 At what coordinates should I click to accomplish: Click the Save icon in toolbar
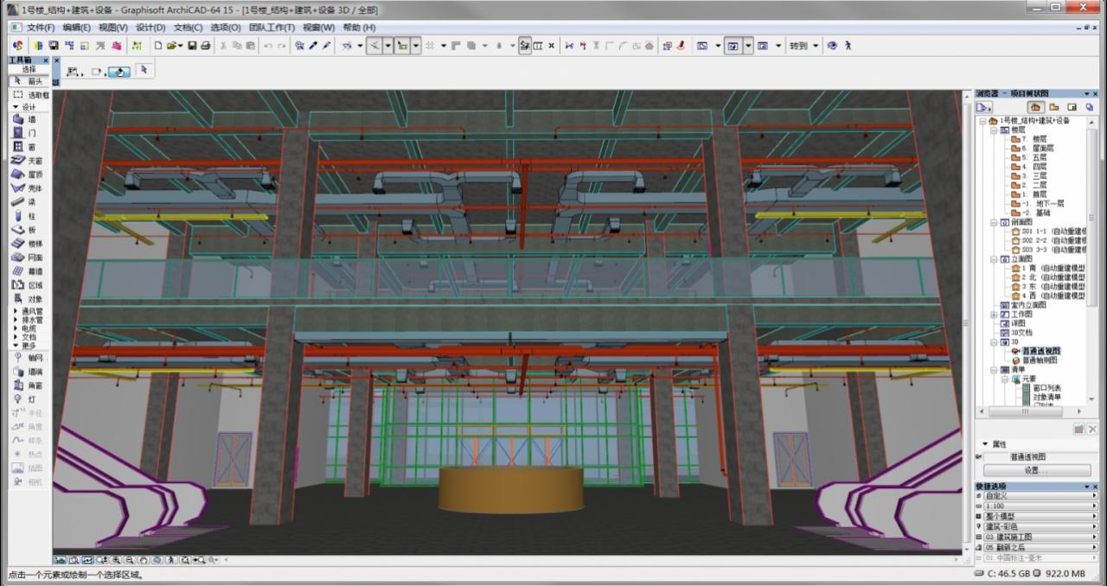[x=193, y=46]
